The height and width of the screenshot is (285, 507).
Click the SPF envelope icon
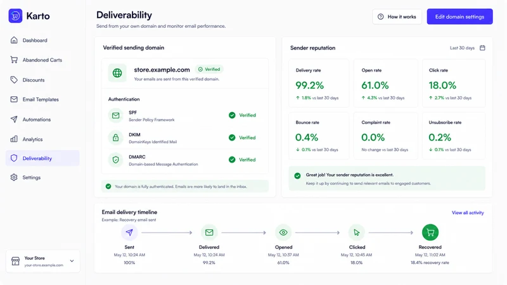[116, 115]
